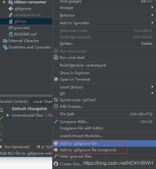Choose Delete... in context menu
Screen dimensions: 156x169
pyautogui.click(x=104, y=44)
